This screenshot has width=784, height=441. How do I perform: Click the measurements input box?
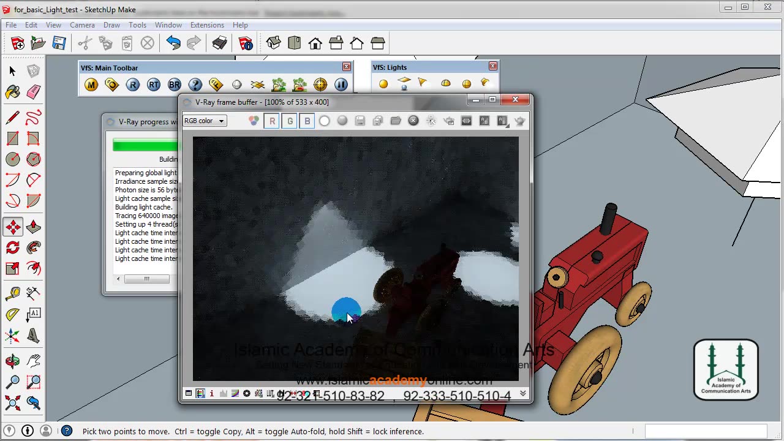coord(706,431)
